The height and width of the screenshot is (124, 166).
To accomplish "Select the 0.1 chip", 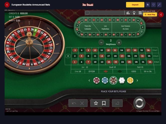I will [96, 81].
